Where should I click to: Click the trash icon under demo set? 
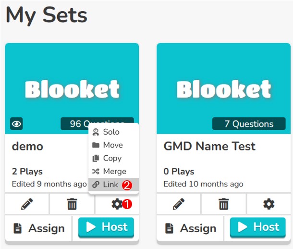click(72, 204)
